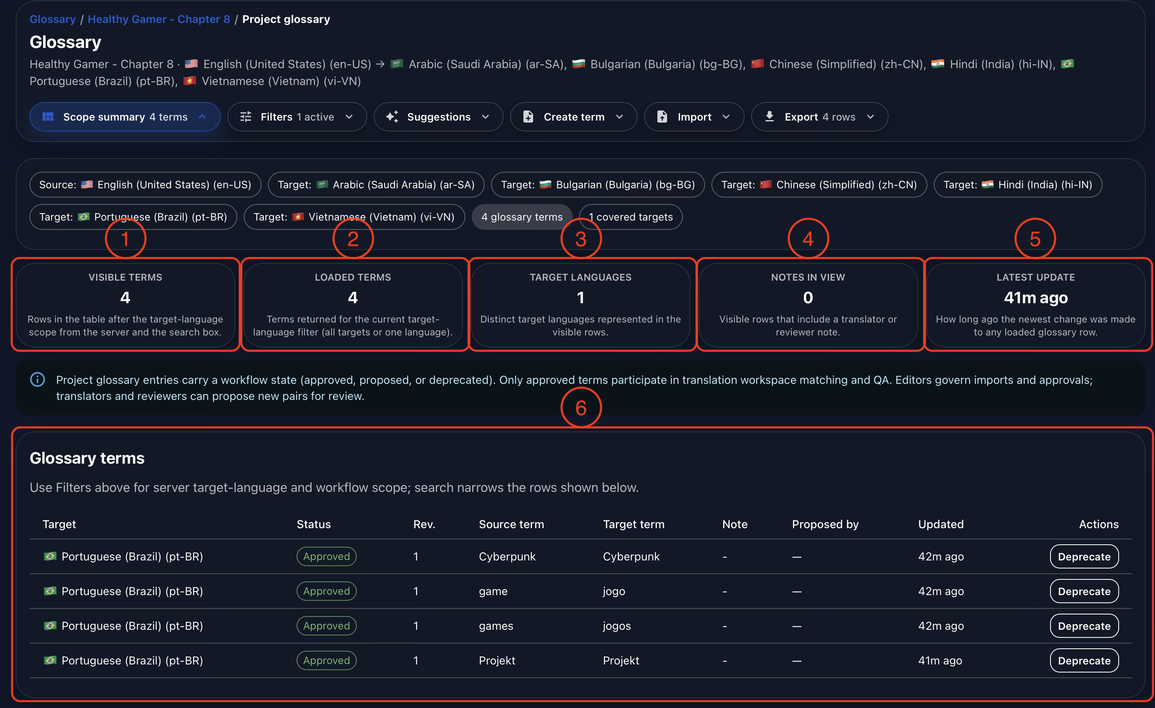Click the Scope summary grid icon

tap(48, 117)
